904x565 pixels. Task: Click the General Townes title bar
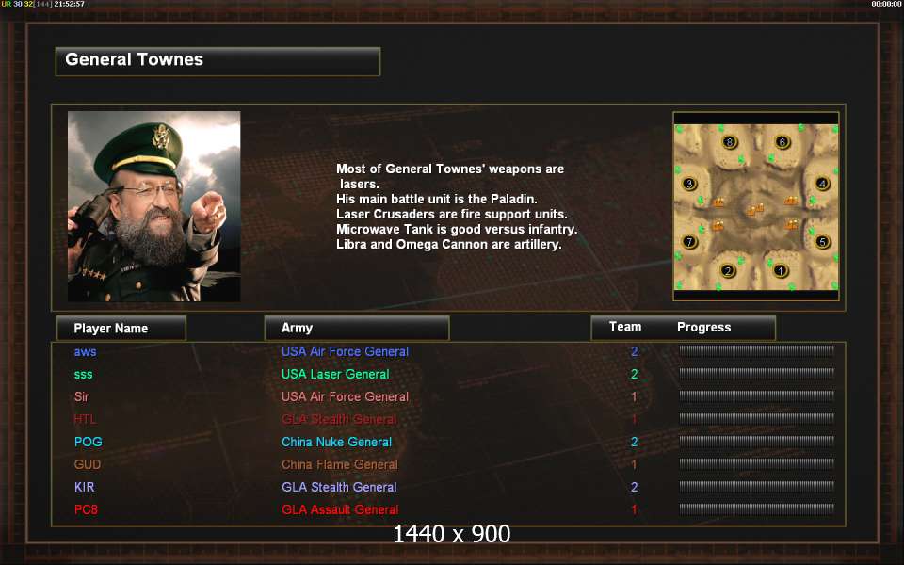click(x=218, y=61)
